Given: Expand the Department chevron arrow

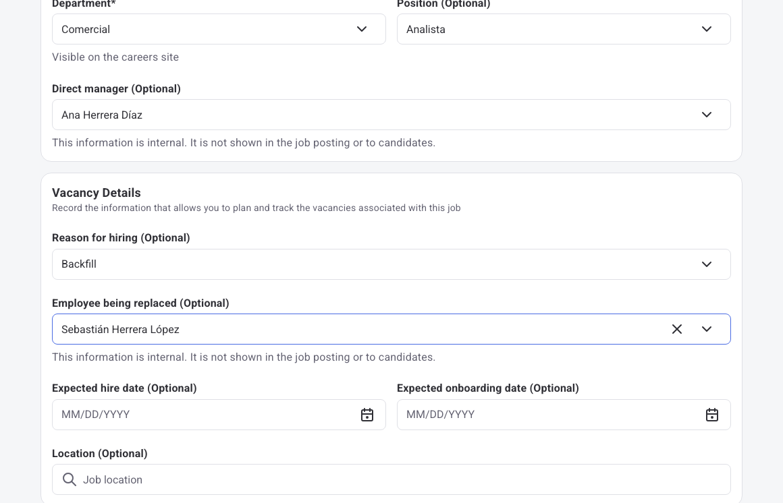Looking at the screenshot, I should click(362, 29).
